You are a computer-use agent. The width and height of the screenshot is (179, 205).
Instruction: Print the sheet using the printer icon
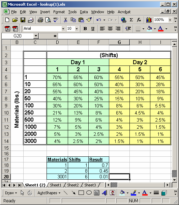[x=40, y=20]
